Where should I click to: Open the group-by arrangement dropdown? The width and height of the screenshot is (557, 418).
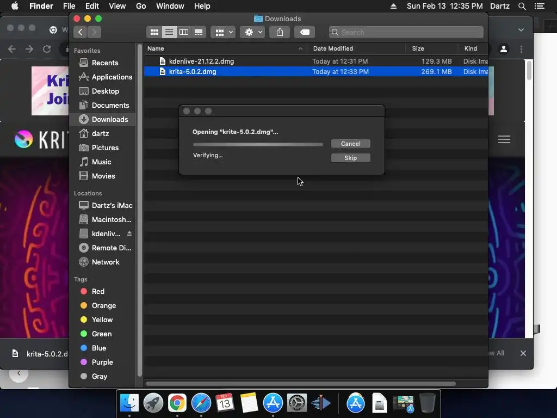[x=223, y=32]
